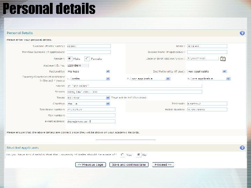Open the Date of Birth calendar picker
Image resolution: width=251 pixels, height=188 pixels.
point(223,59)
